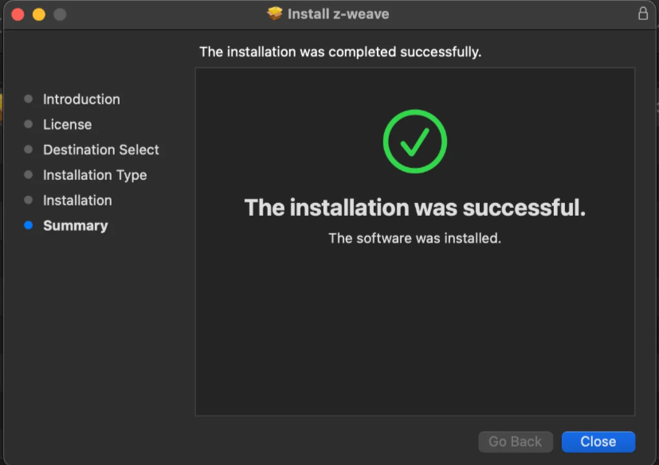This screenshot has height=465, width=659.
Task: Click the bullet icon next to Destination Select
Action: 28,149
